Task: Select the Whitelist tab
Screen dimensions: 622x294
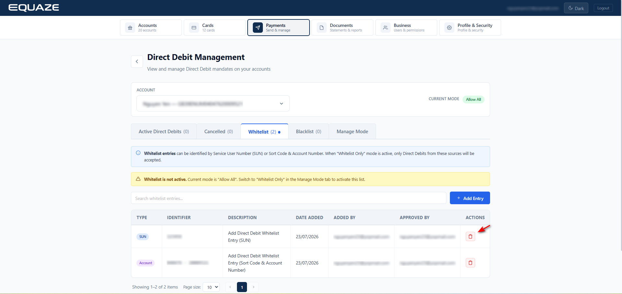Action: [x=264, y=132]
